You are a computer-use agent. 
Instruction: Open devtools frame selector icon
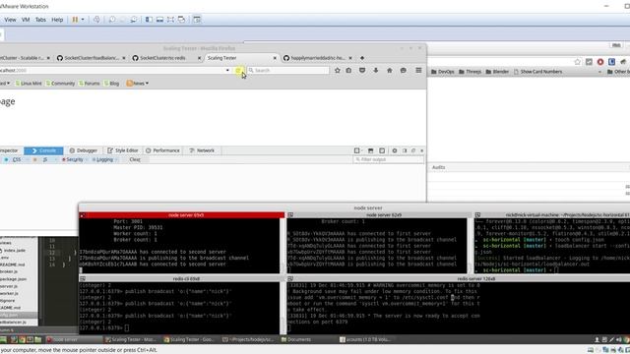click(356, 150)
